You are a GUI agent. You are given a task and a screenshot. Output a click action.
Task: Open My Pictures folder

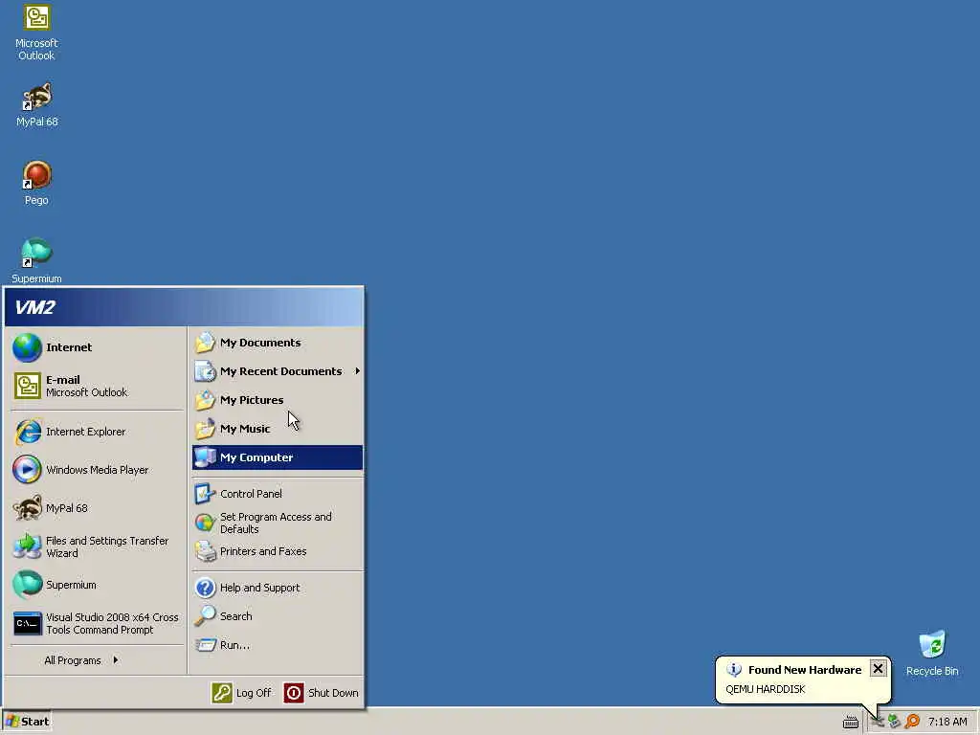click(x=278, y=400)
